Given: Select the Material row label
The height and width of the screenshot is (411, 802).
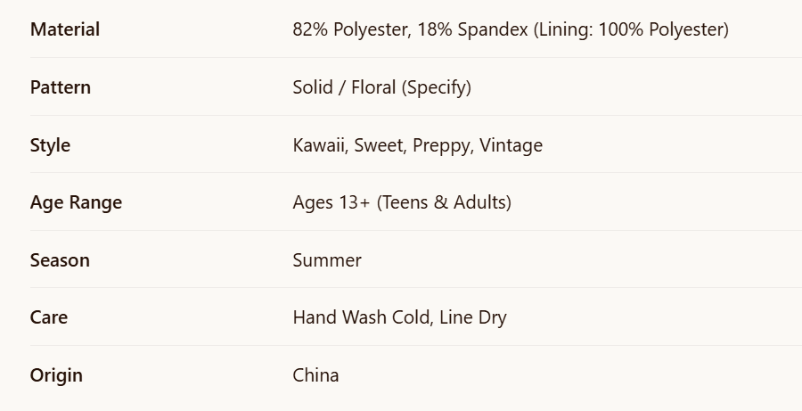Looking at the screenshot, I should 65,29.
